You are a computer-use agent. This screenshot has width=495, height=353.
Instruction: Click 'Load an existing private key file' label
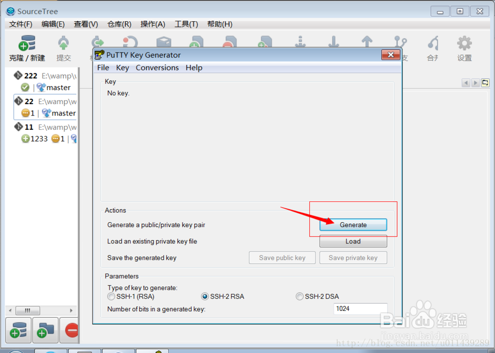coord(152,241)
